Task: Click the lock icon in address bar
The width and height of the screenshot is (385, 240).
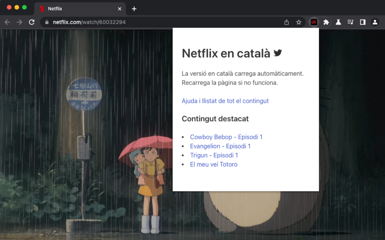Action: [x=47, y=22]
